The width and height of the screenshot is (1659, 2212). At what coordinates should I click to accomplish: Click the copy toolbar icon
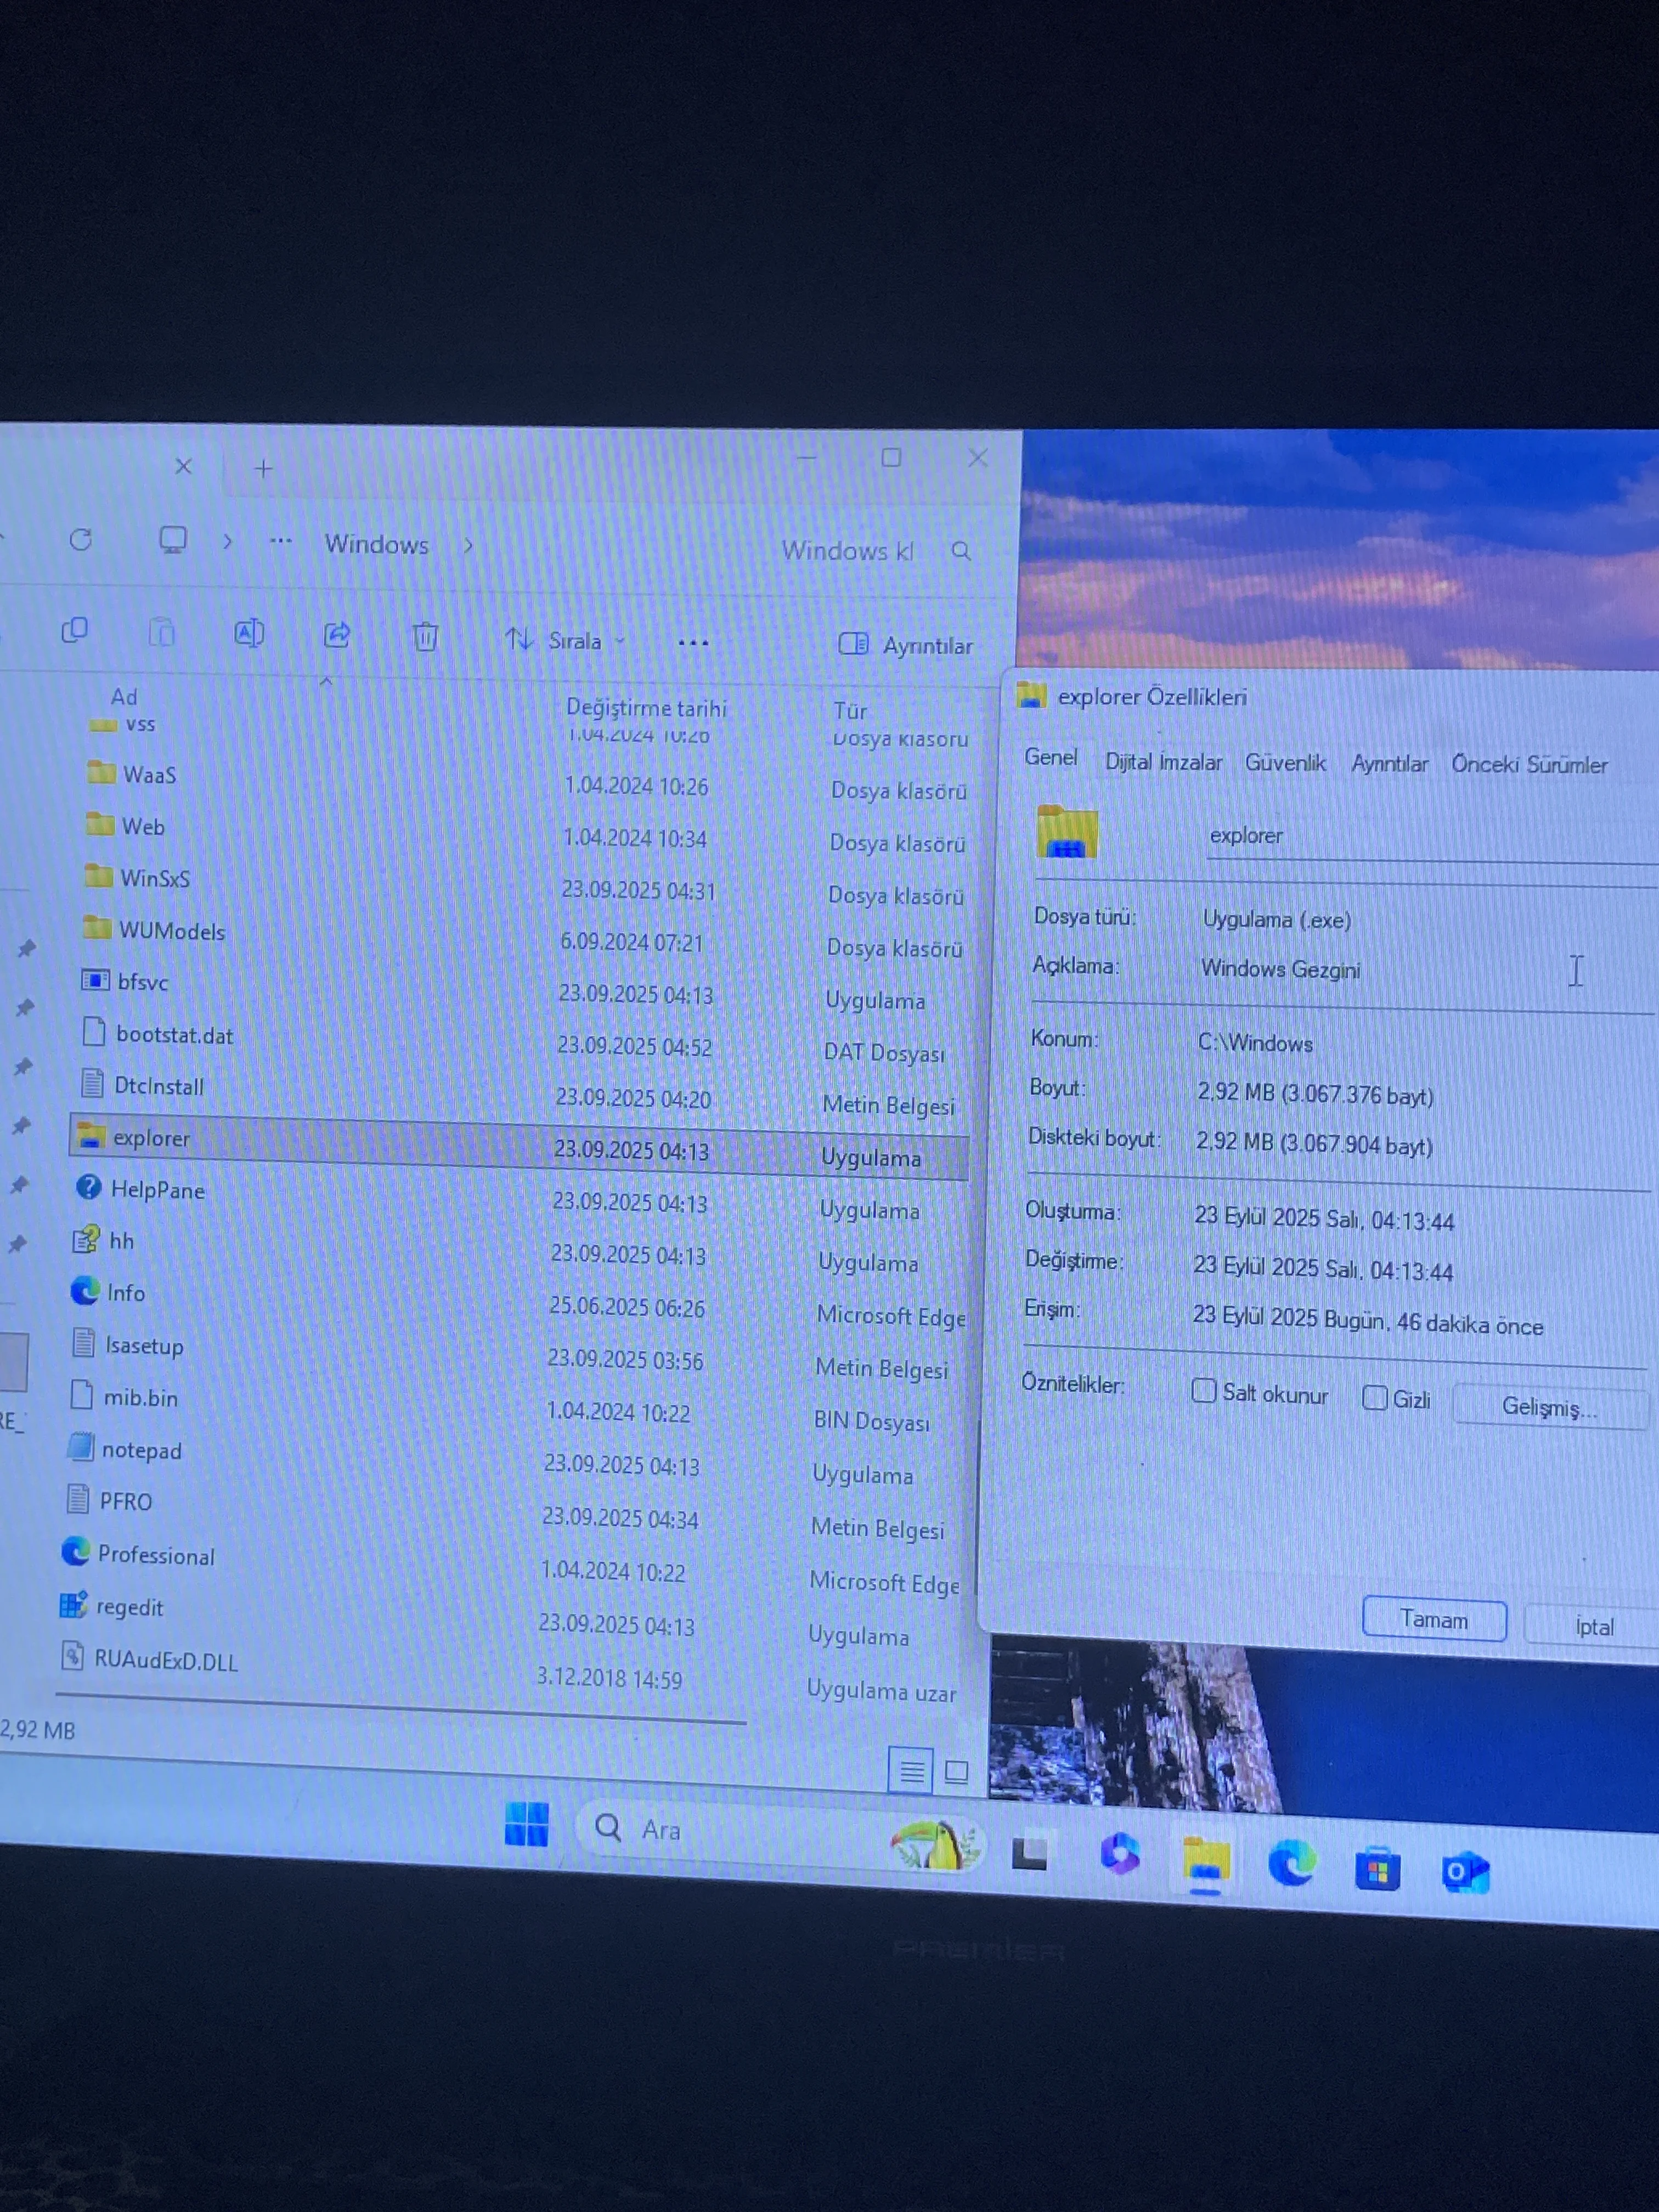tap(75, 630)
